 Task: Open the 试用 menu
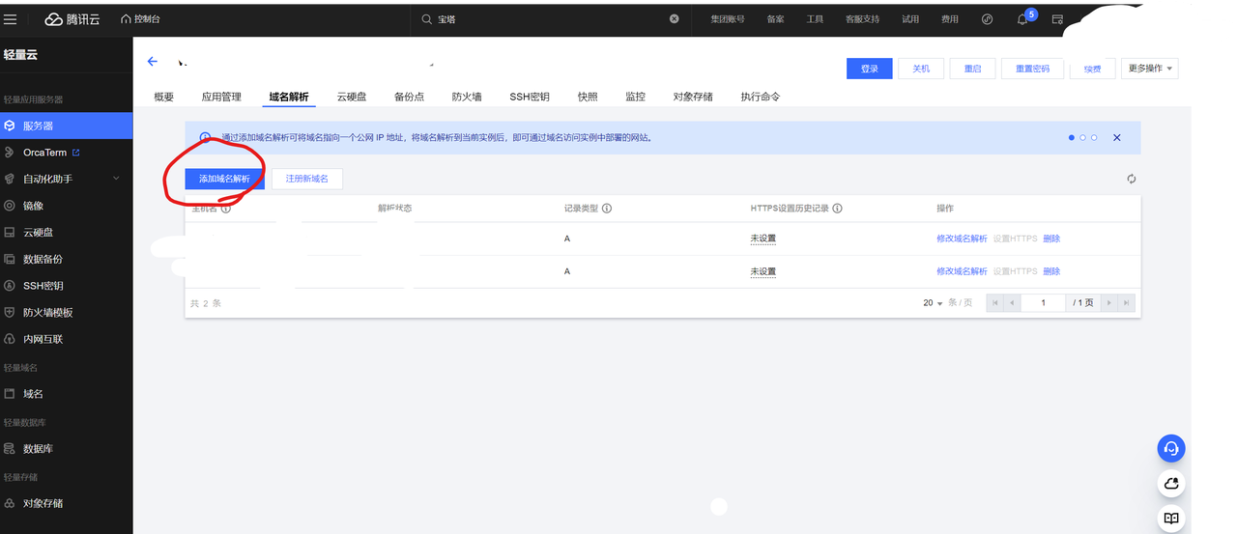click(910, 19)
